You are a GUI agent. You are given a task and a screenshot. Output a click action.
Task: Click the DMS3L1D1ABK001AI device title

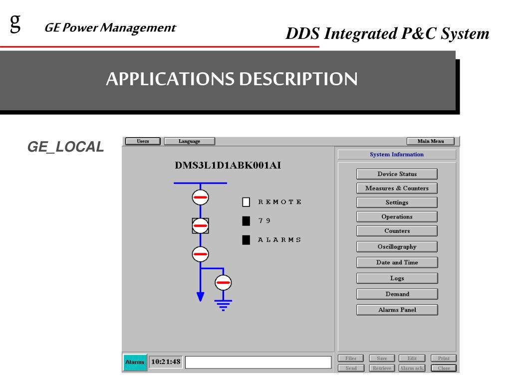[228, 165]
